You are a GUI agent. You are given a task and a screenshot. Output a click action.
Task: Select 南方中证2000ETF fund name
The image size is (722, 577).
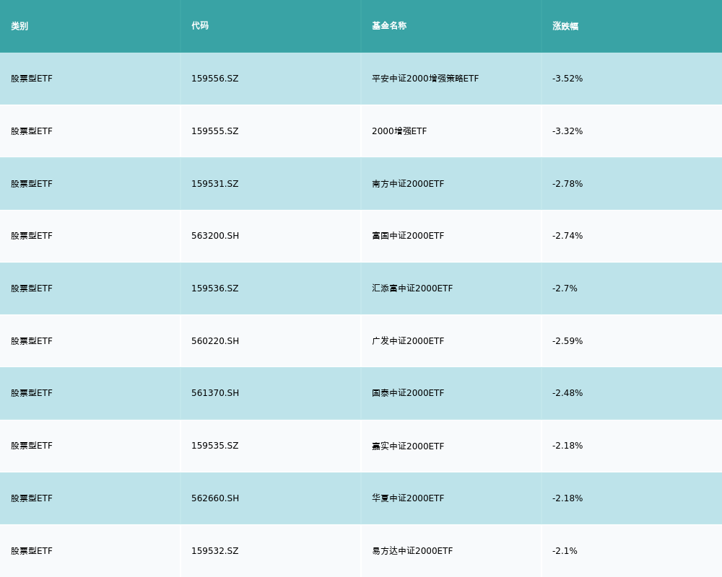(x=408, y=184)
